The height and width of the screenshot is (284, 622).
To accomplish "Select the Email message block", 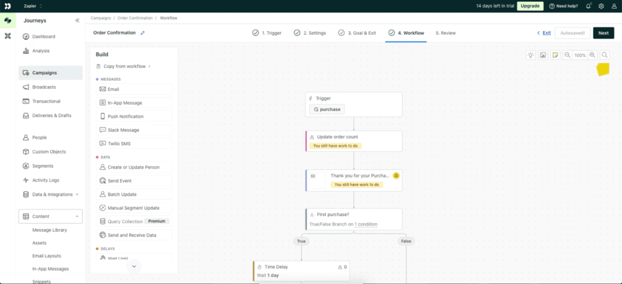I will click(134, 89).
